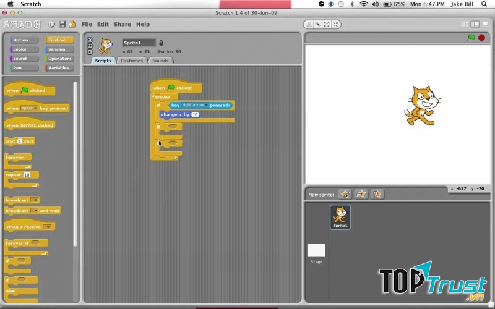Select the duplicate stamp tool
The image size is (495, 309).
pyautogui.click(x=309, y=24)
